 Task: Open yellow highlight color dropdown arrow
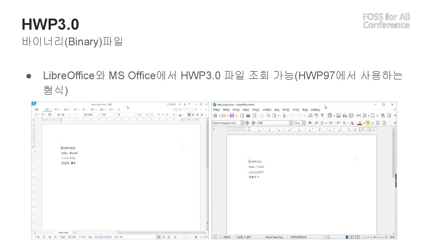372,123
